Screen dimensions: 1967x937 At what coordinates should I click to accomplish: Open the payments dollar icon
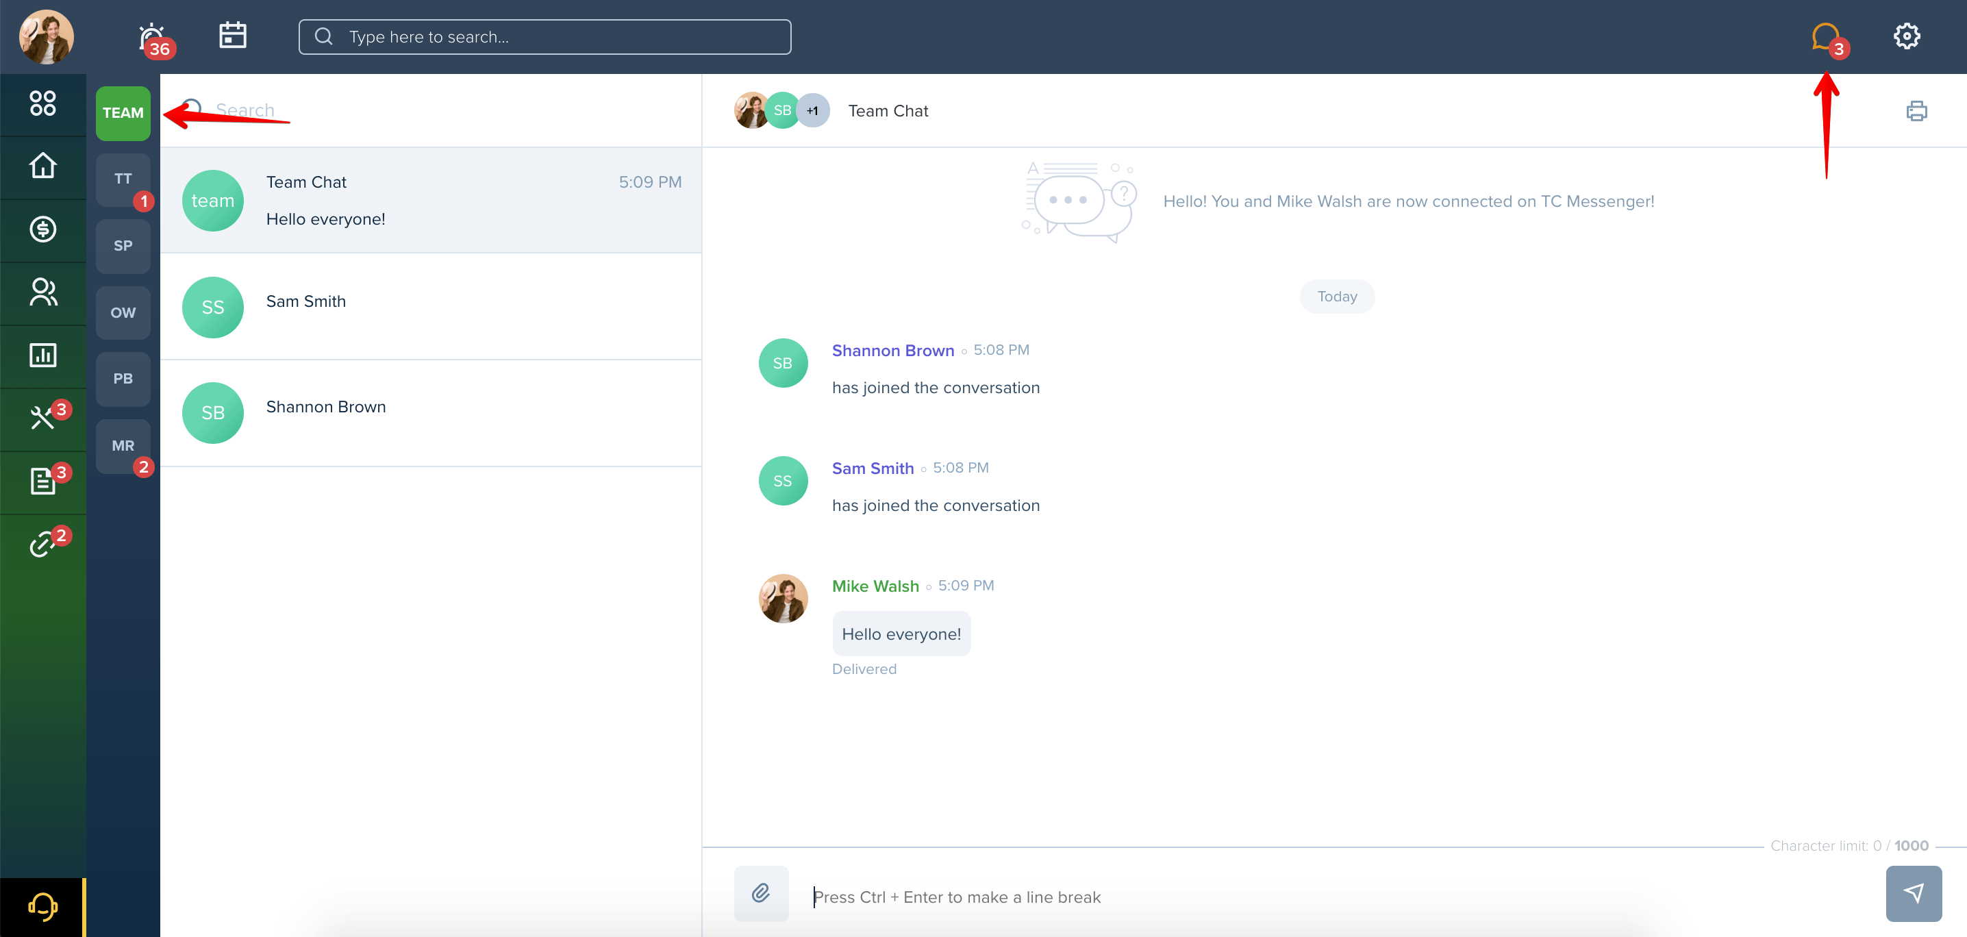[x=42, y=229]
